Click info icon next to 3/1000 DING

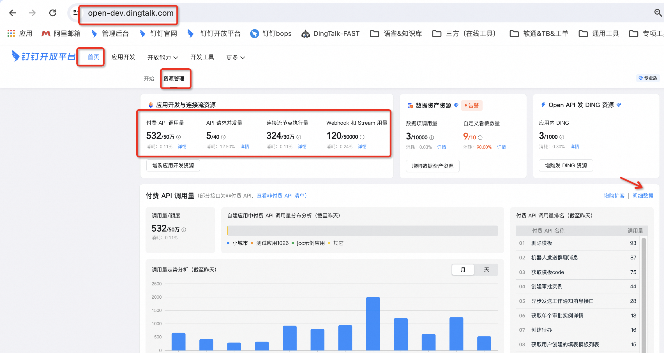point(562,137)
